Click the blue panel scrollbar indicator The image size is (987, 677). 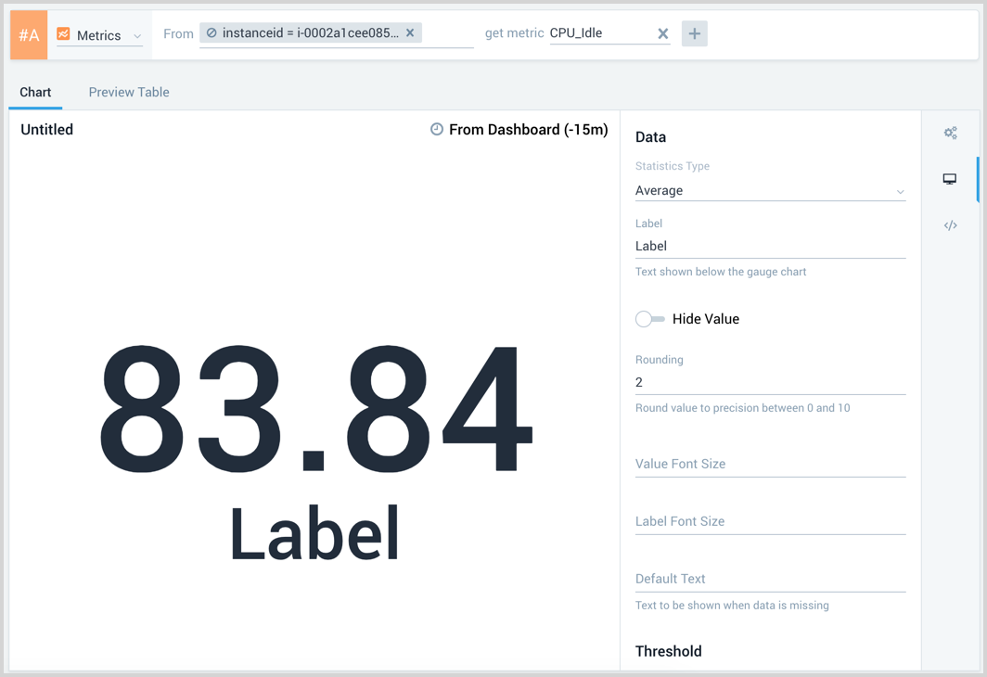[976, 180]
